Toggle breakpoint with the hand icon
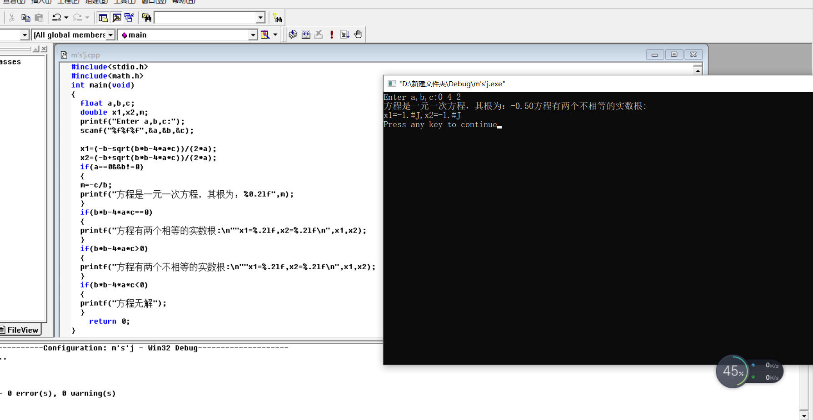 click(x=358, y=35)
